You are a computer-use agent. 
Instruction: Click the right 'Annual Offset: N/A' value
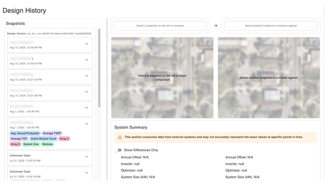pos(239,157)
